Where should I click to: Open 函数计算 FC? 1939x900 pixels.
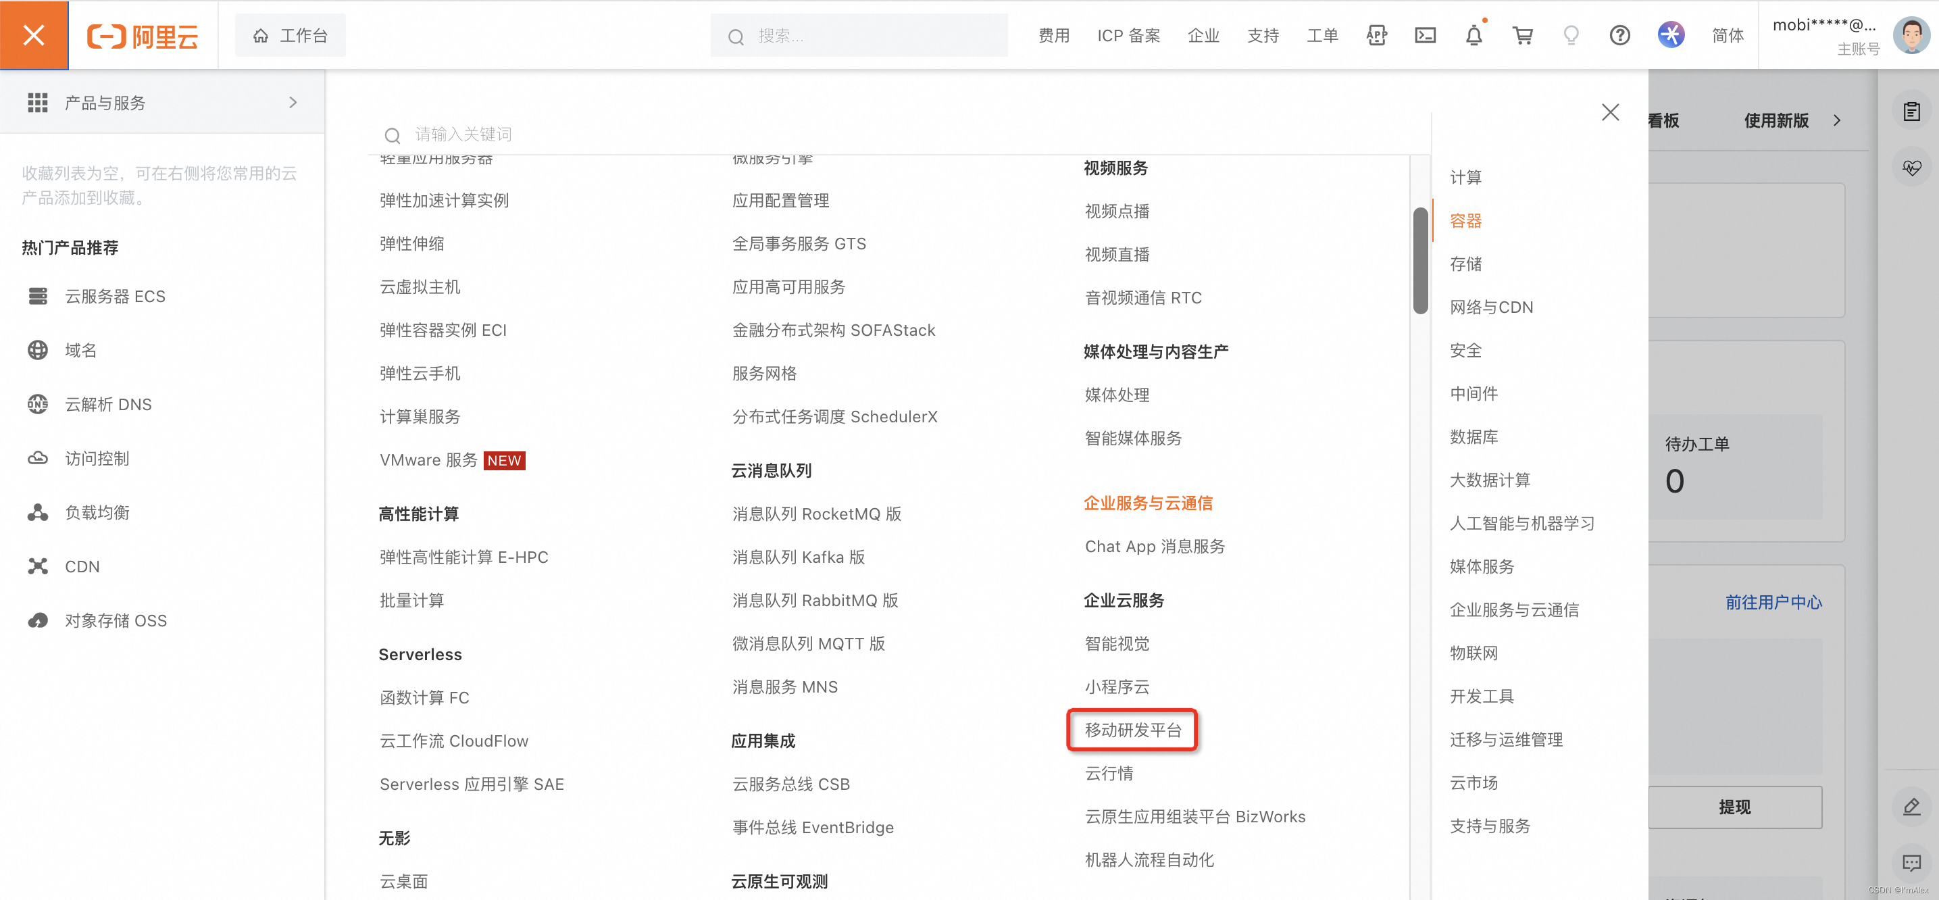point(424,697)
